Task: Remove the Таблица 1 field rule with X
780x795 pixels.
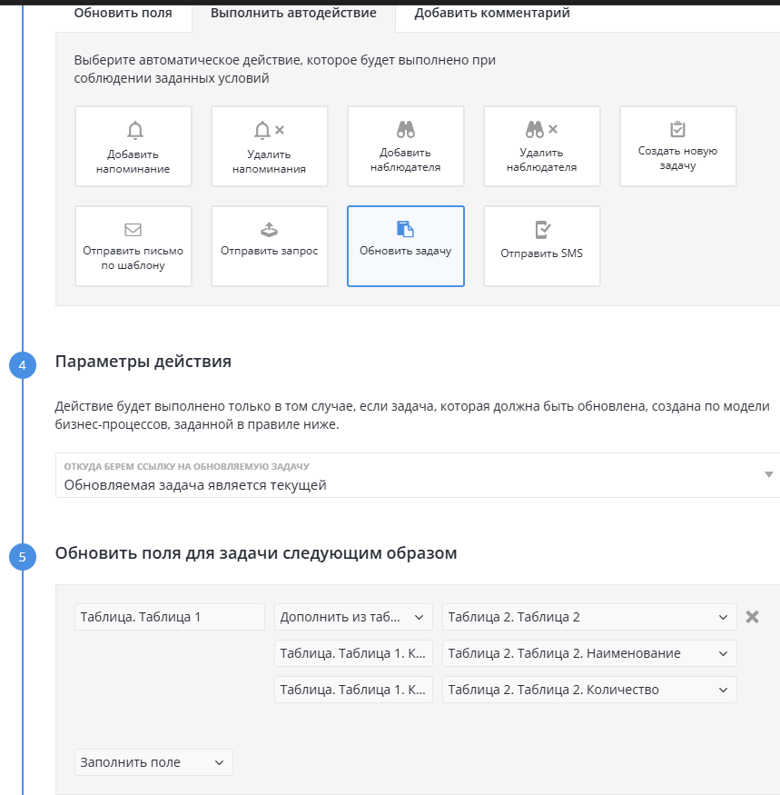Action: coord(752,617)
